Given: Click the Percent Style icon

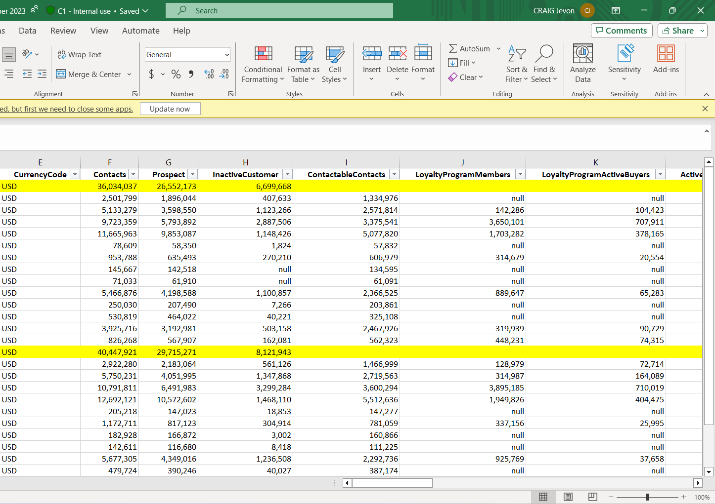Looking at the screenshot, I should (176, 74).
